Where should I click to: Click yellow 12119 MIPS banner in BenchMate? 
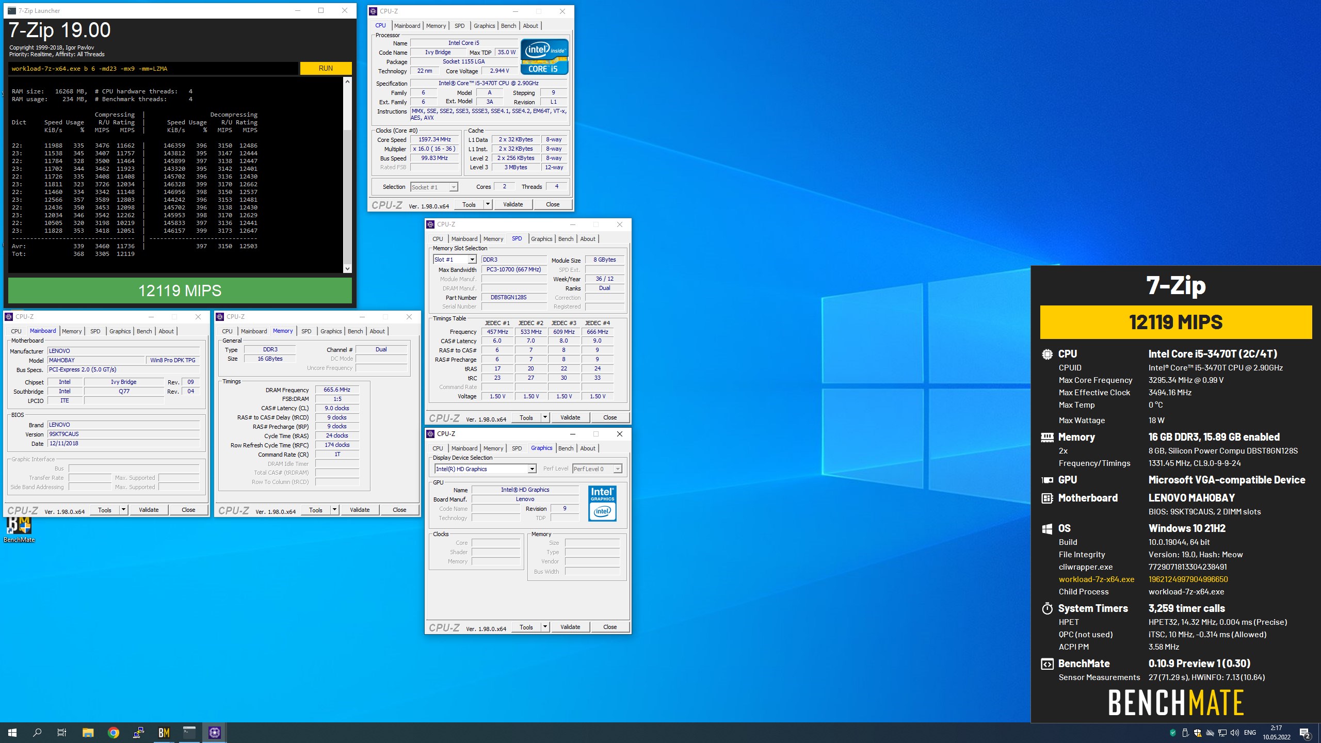1176,322
